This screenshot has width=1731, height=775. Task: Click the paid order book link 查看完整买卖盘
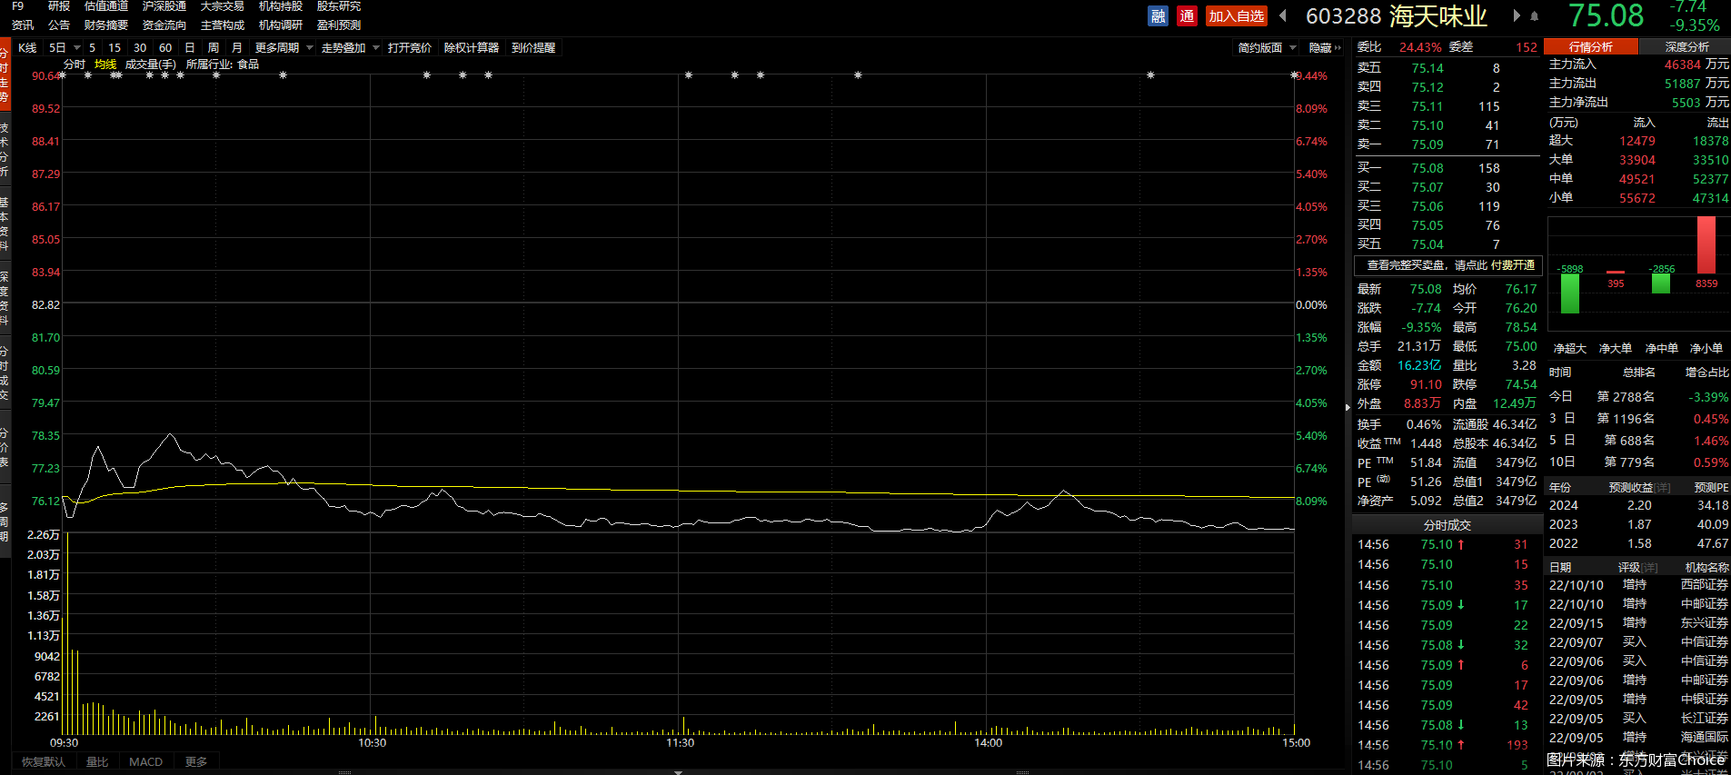coord(1449,265)
